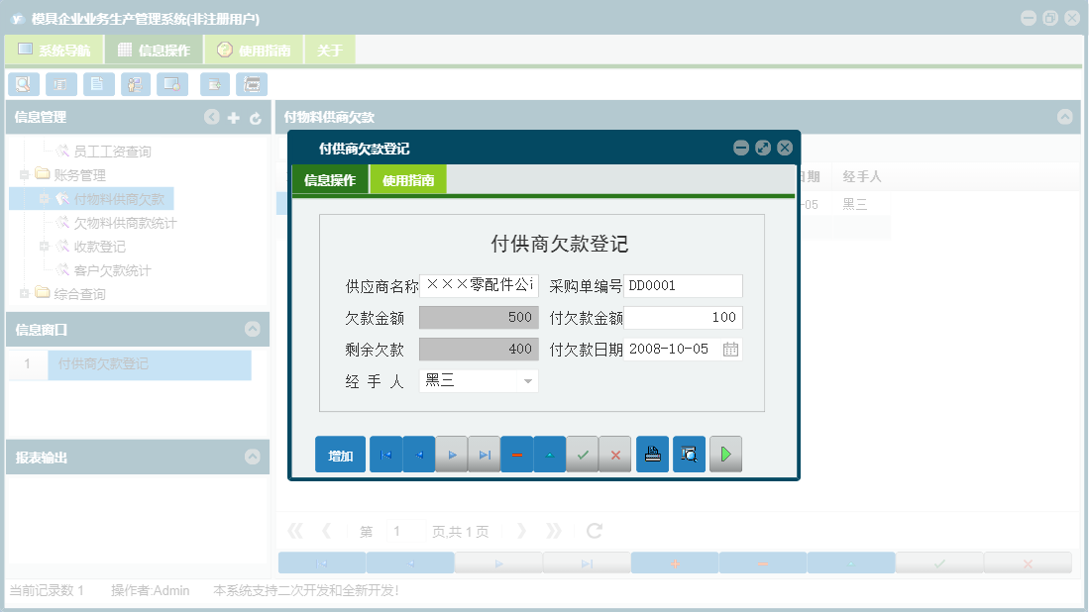Open print preview in the payment dialog

(689, 454)
